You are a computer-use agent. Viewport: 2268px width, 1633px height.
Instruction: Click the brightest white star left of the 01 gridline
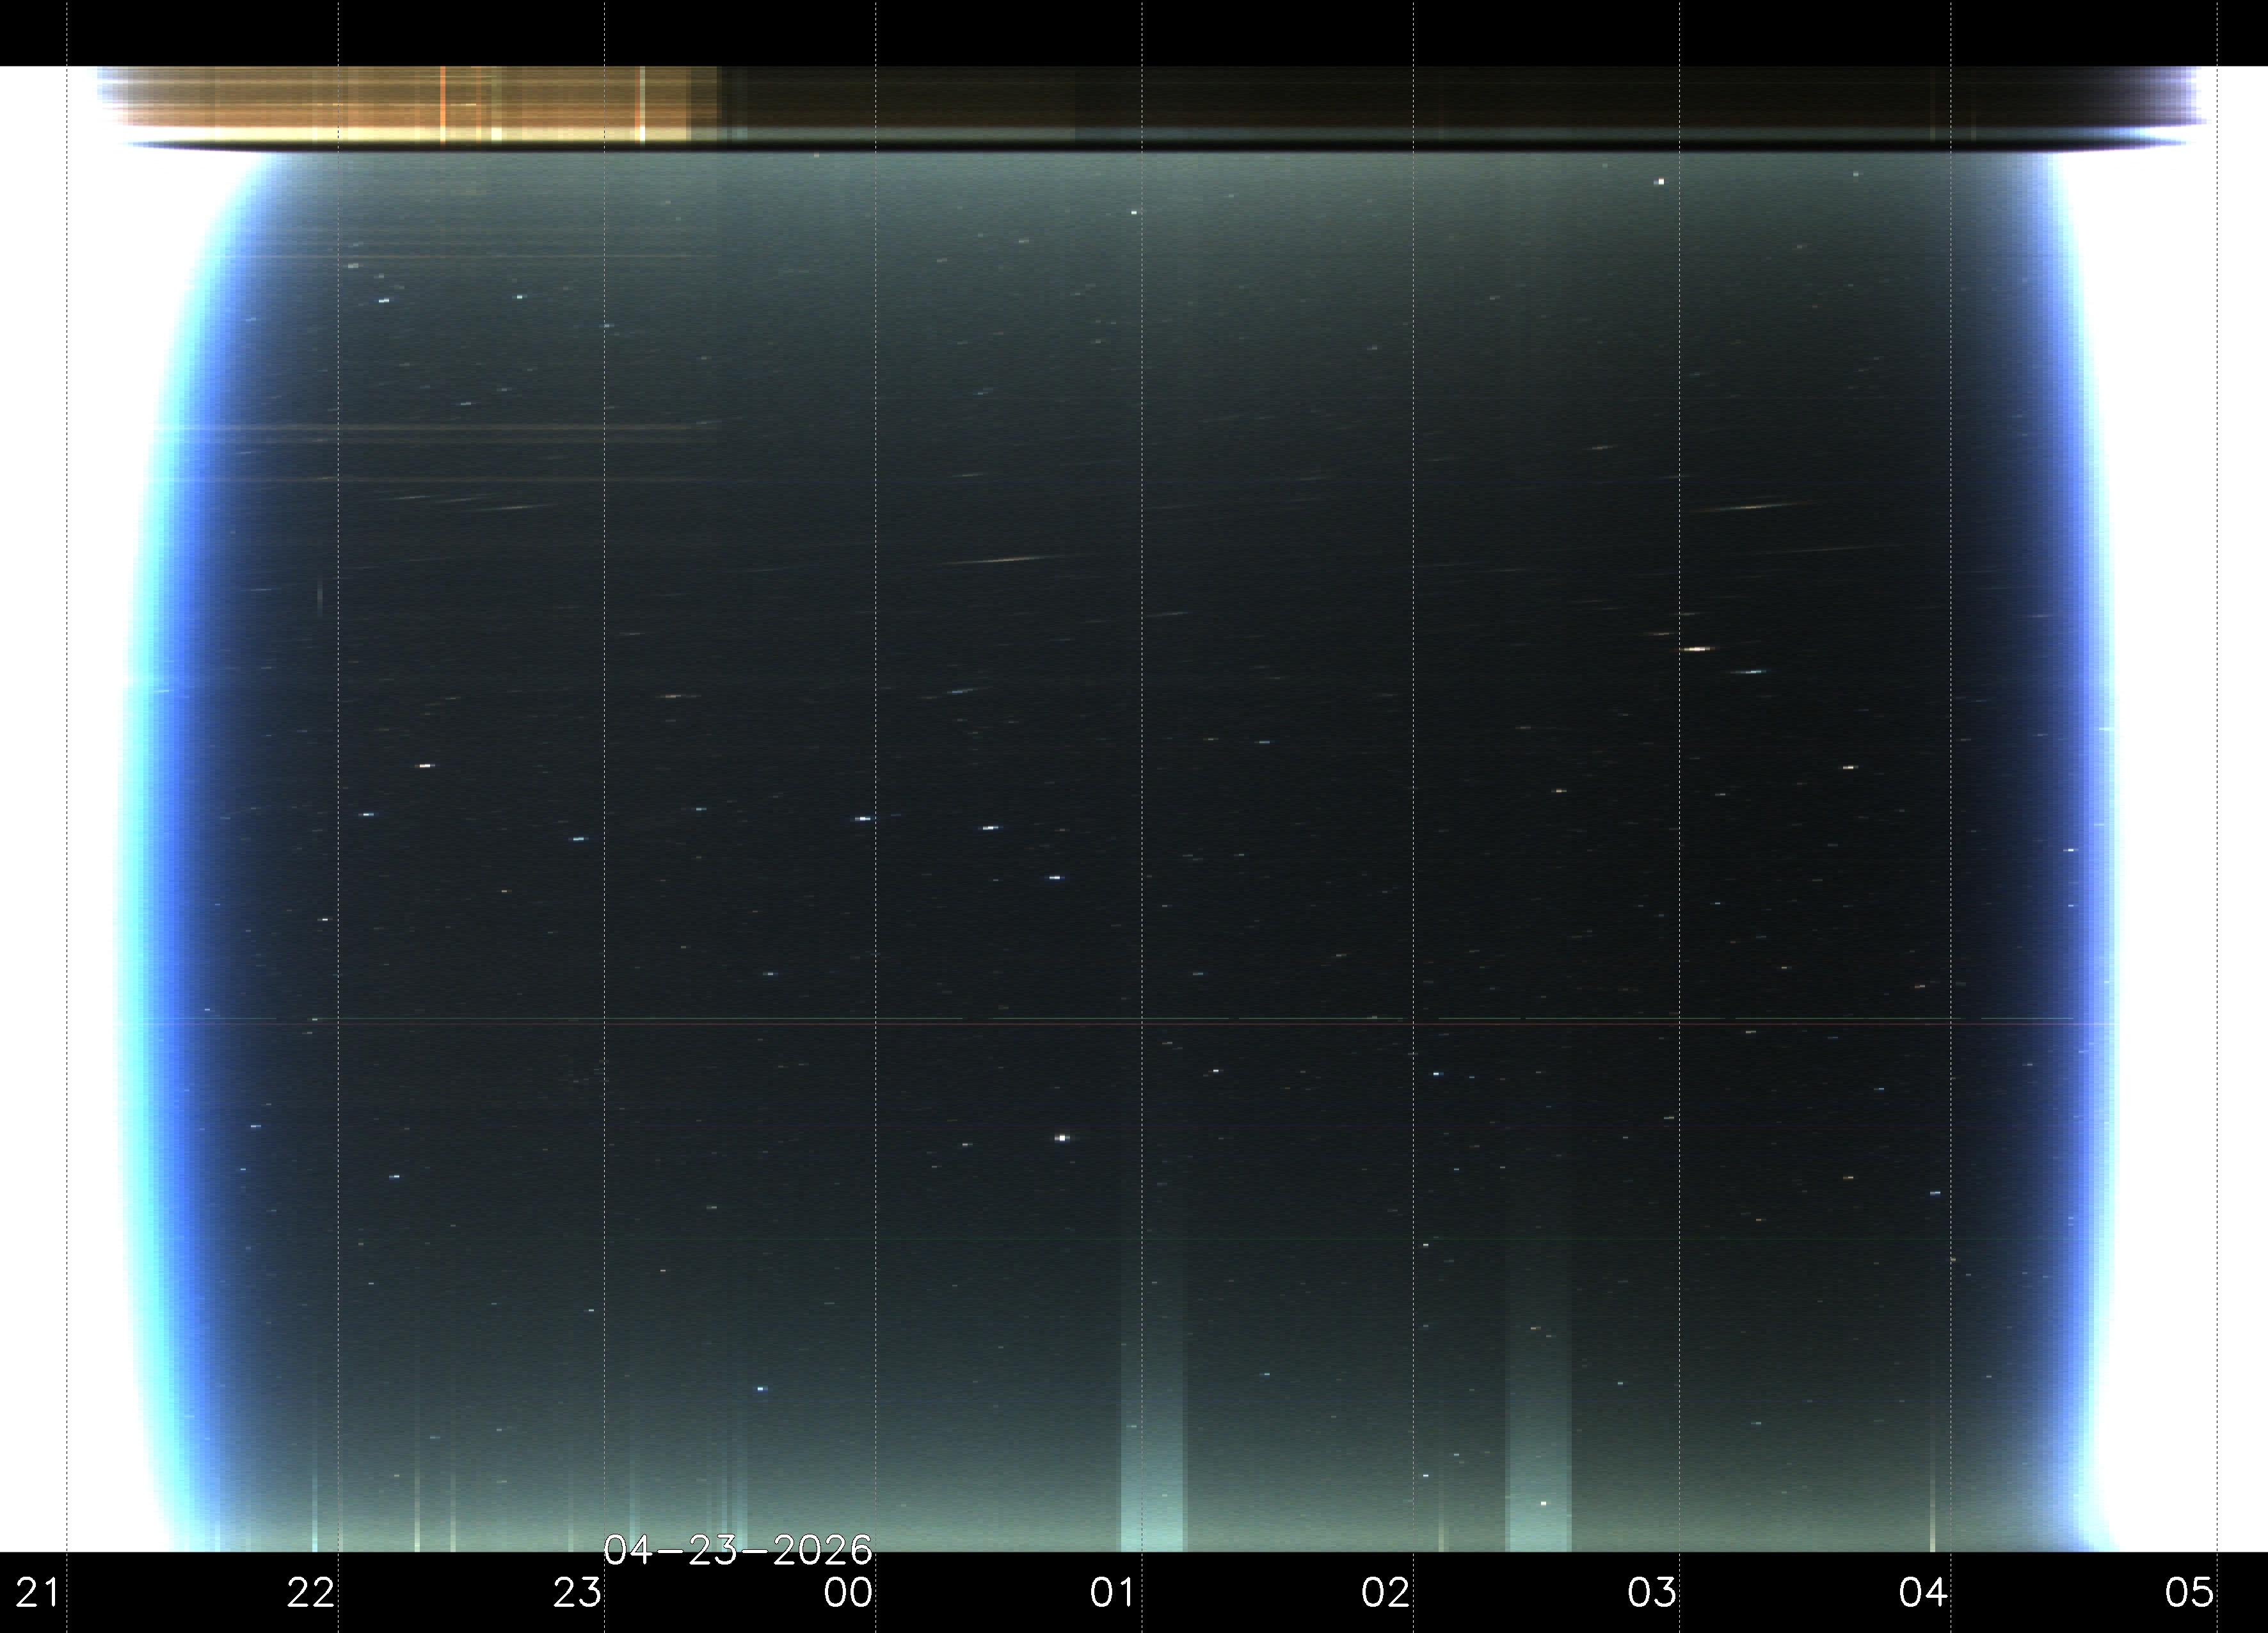click(x=1062, y=1138)
